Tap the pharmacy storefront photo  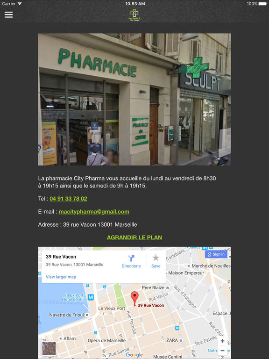(x=134, y=100)
